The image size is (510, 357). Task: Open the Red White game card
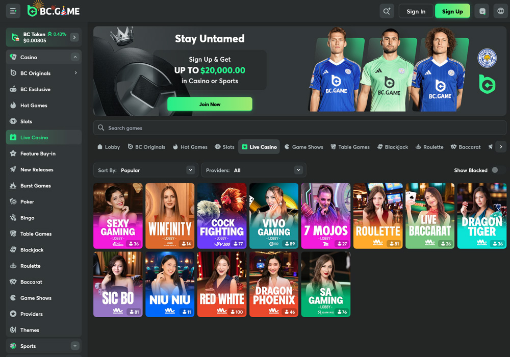point(222,284)
